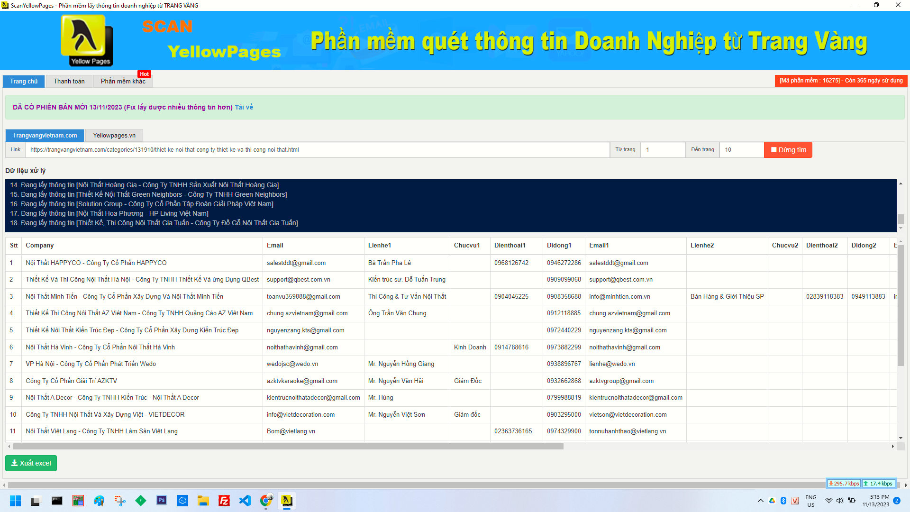Switch to Google Chrome on the taskbar
910x512 pixels.
tap(266, 501)
